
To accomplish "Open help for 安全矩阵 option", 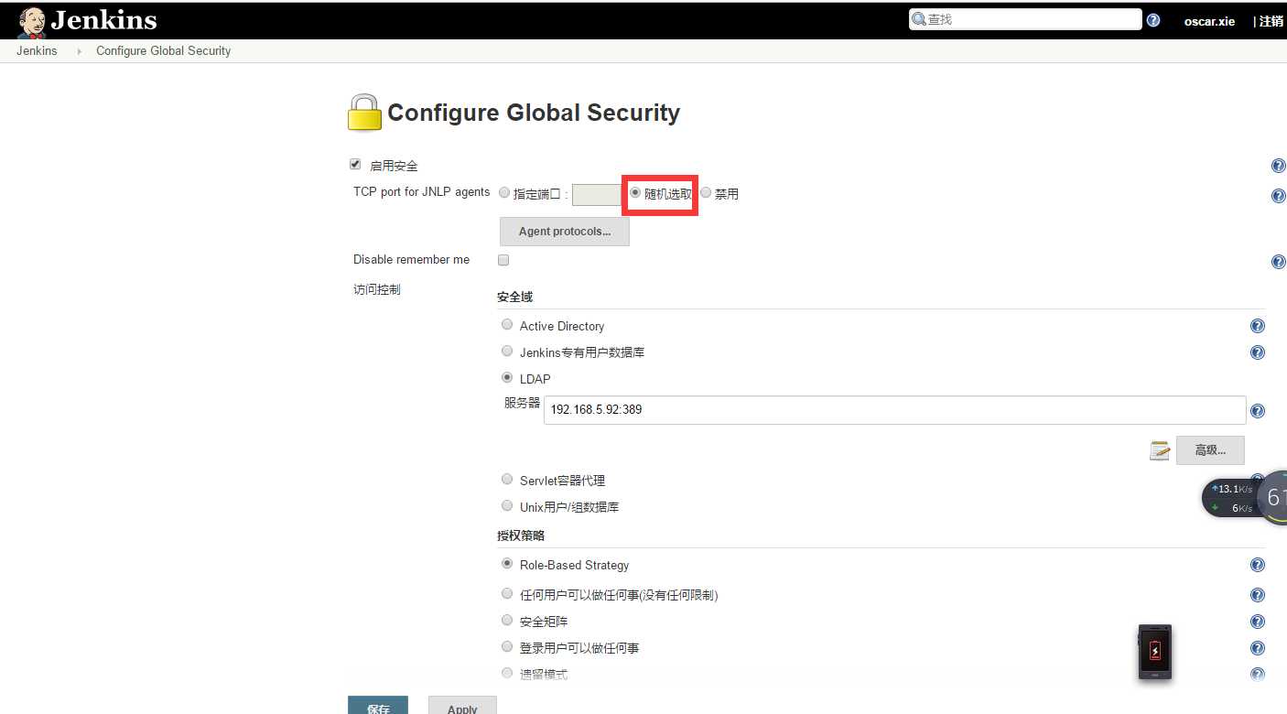I will click(x=1258, y=622).
